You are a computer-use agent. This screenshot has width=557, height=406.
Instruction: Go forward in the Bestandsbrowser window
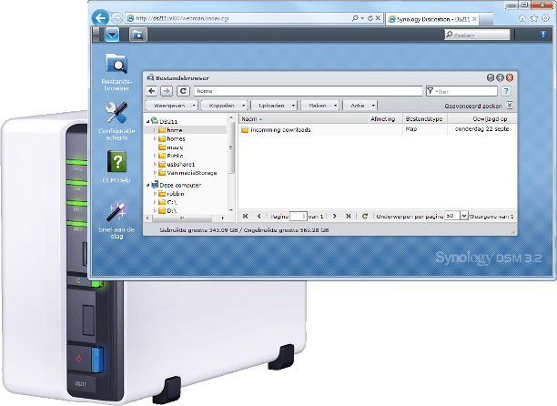[x=167, y=91]
